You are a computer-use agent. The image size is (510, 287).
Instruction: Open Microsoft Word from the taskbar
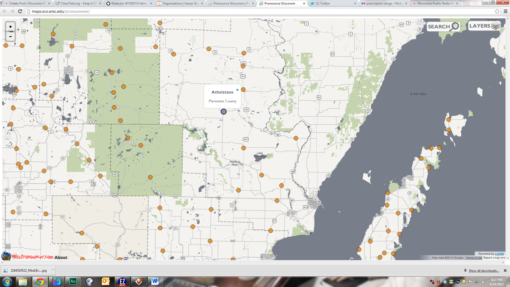[x=155, y=281]
